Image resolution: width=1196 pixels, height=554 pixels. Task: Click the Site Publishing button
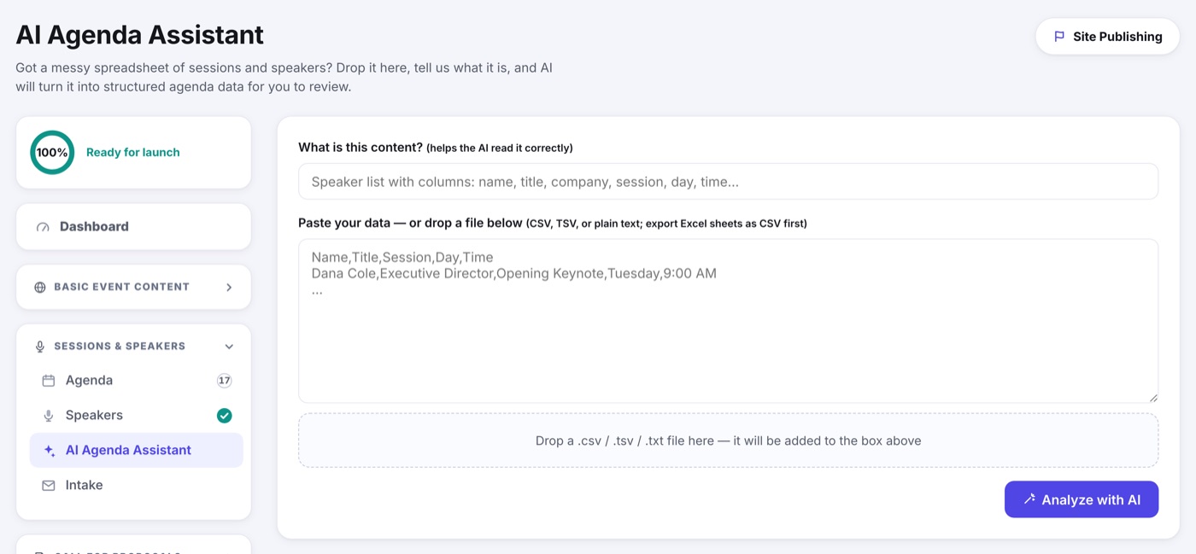[1108, 37]
